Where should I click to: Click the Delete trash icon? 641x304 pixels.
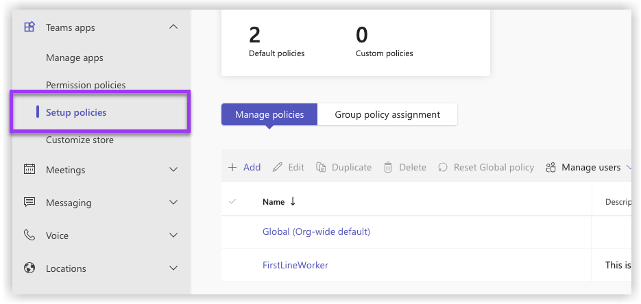[x=388, y=167]
